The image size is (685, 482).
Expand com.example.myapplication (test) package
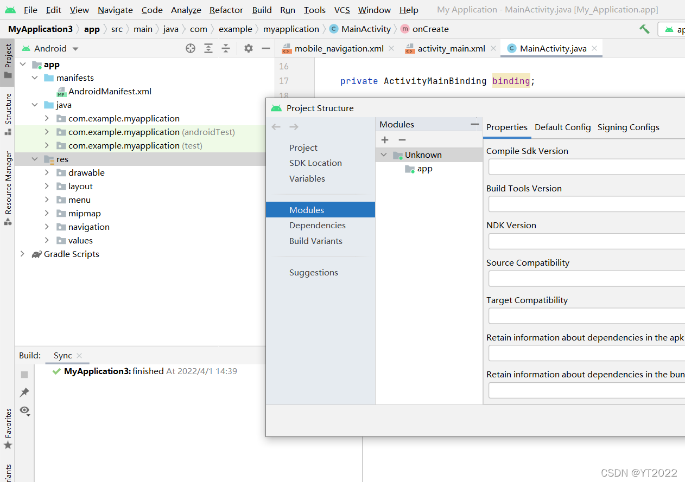tap(47, 146)
